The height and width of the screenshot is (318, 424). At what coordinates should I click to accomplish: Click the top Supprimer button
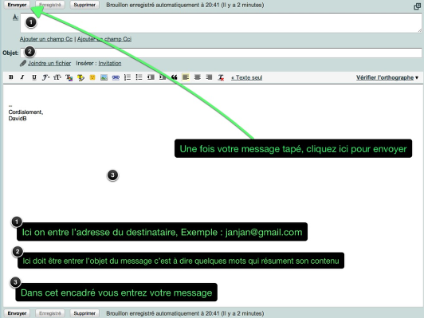(x=84, y=5)
